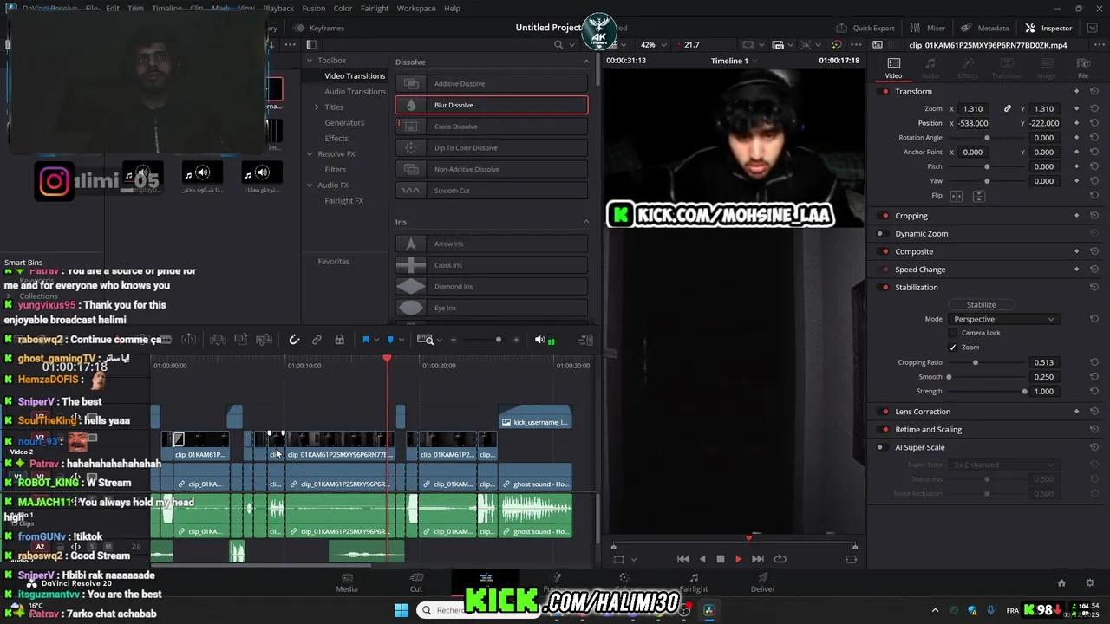Search in the Effects panel
The image size is (1110, 624).
(x=558, y=45)
